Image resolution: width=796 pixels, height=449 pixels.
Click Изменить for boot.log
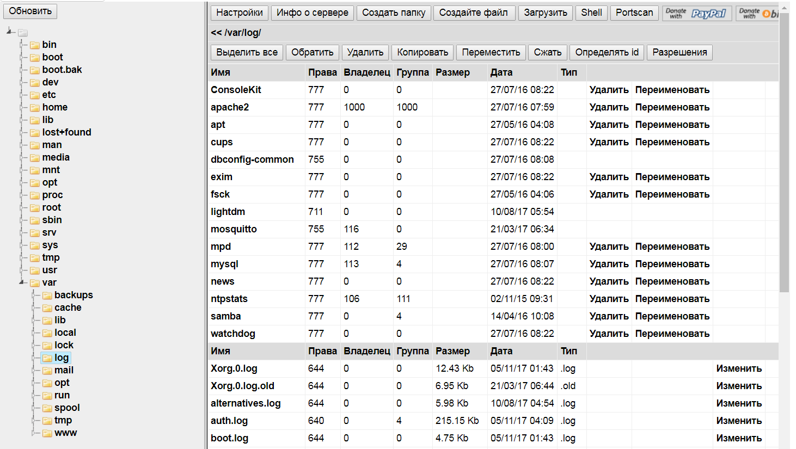click(x=739, y=438)
